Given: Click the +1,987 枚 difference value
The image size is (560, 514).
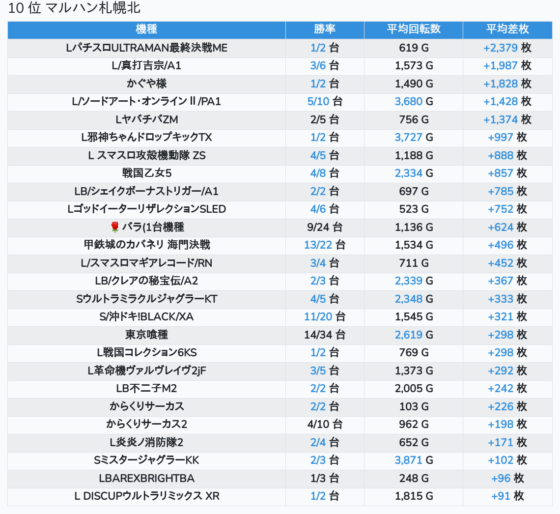Looking at the screenshot, I should [x=507, y=66].
